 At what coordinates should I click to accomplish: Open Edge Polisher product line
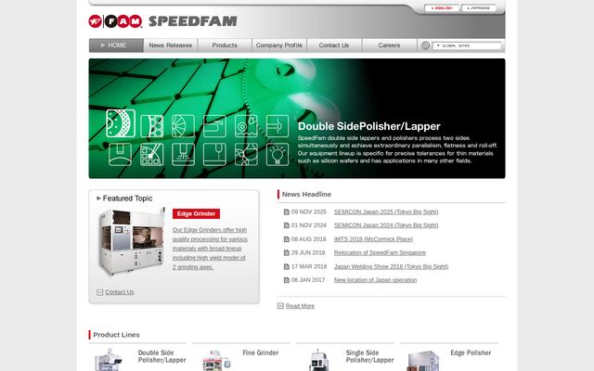[x=471, y=352]
